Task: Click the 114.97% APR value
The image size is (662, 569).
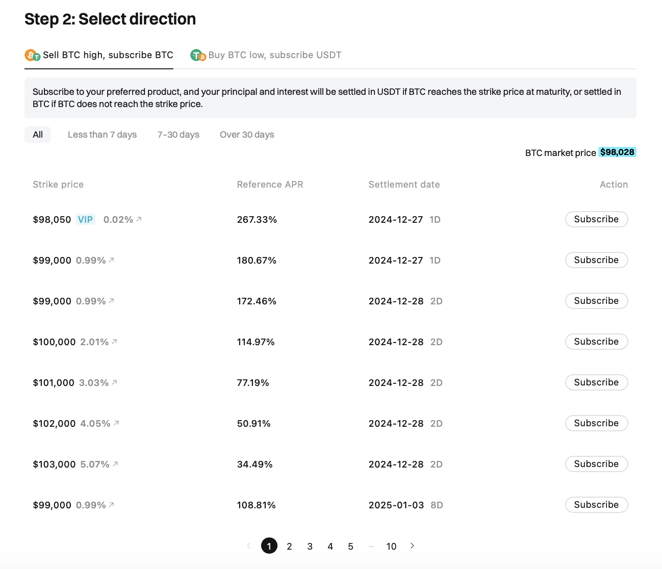Action: point(256,342)
